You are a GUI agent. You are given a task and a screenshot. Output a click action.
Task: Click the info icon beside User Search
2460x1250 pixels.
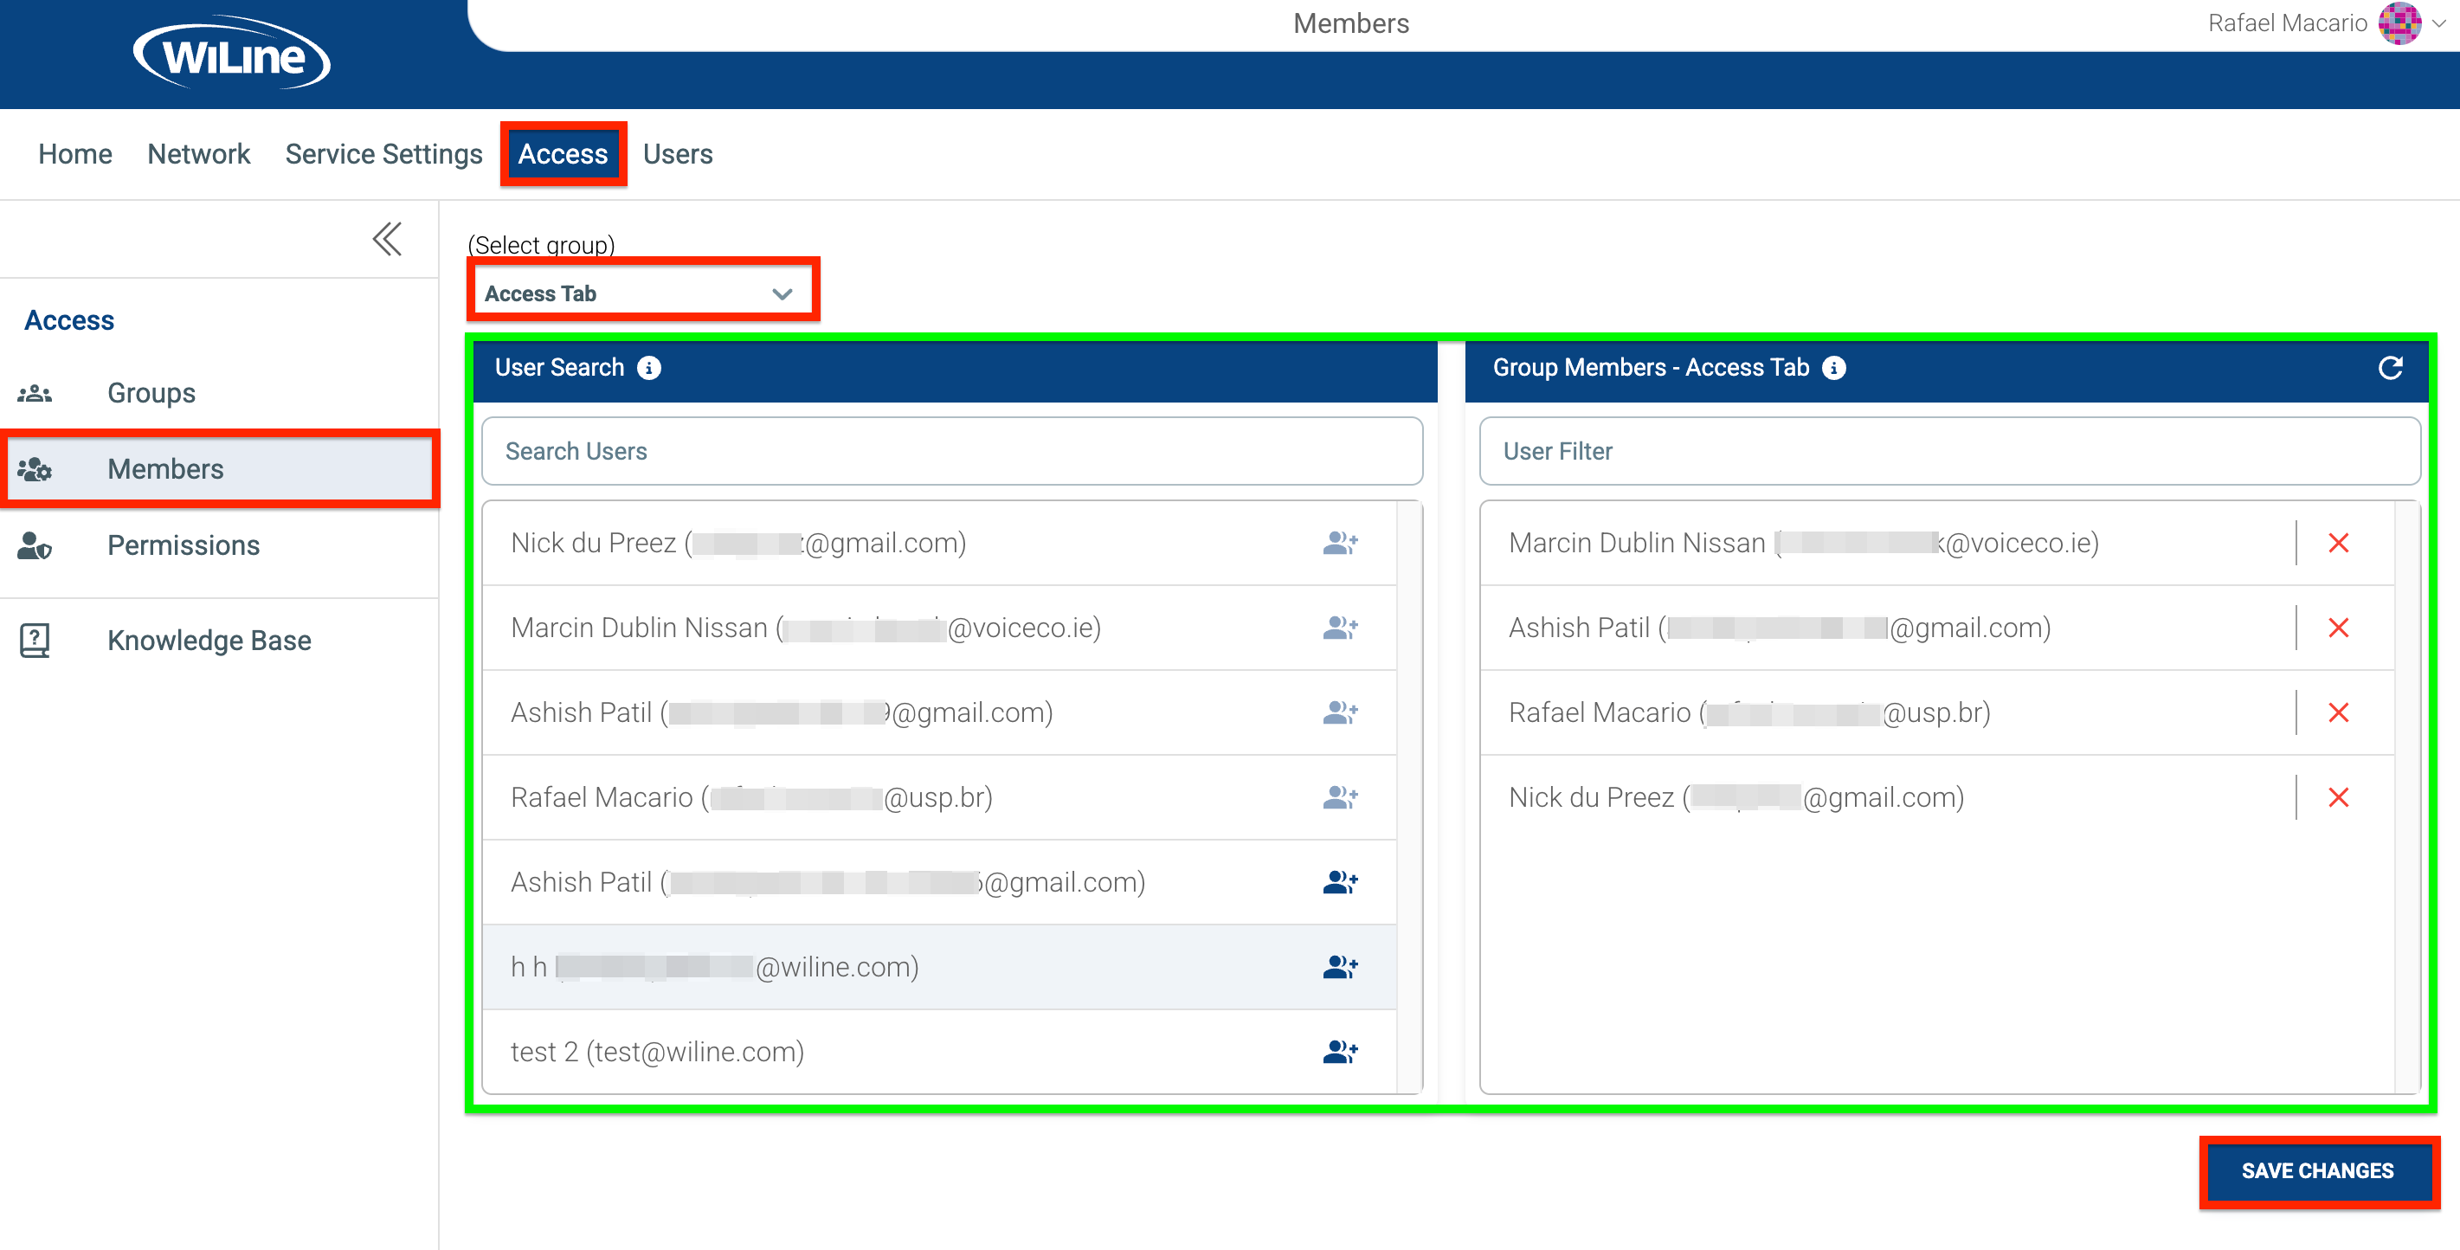point(649,368)
